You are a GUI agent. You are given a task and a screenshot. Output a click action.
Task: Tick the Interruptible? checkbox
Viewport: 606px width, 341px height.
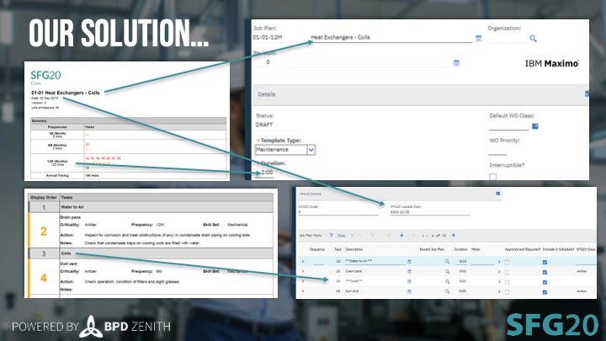point(492,177)
